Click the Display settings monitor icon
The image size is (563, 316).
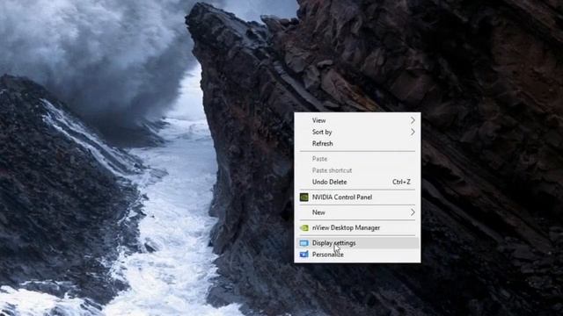(303, 243)
